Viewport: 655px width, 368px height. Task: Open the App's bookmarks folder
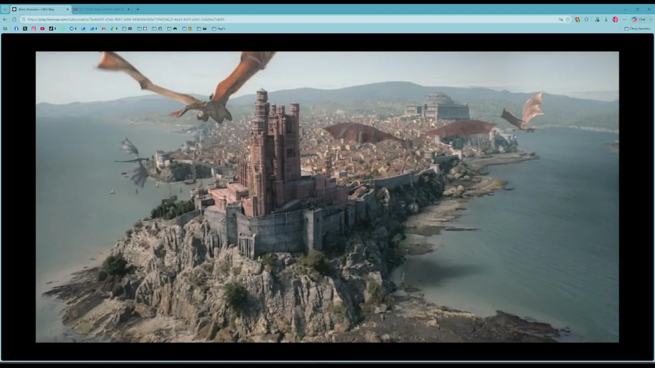coord(219,29)
